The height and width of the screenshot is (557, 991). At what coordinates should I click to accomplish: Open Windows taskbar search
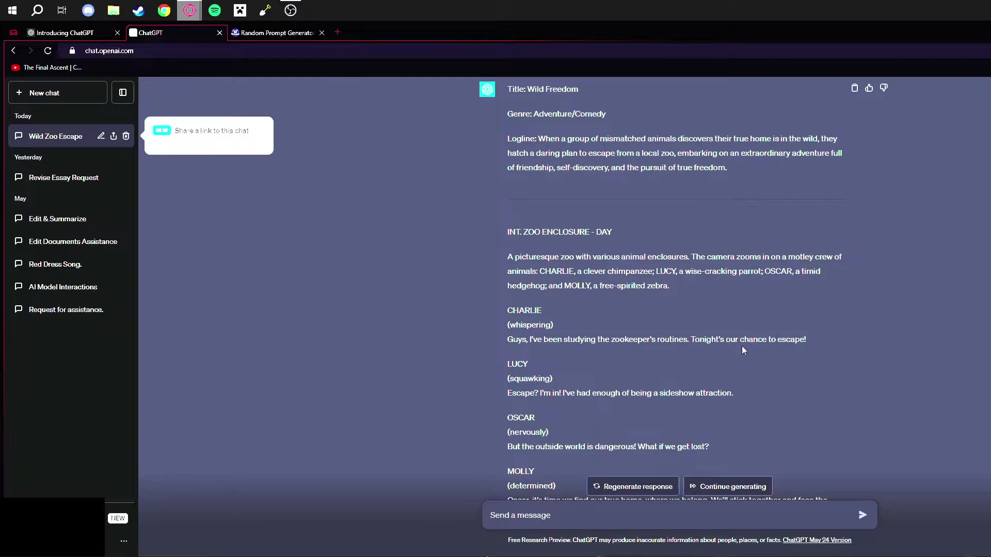click(x=37, y=10)
